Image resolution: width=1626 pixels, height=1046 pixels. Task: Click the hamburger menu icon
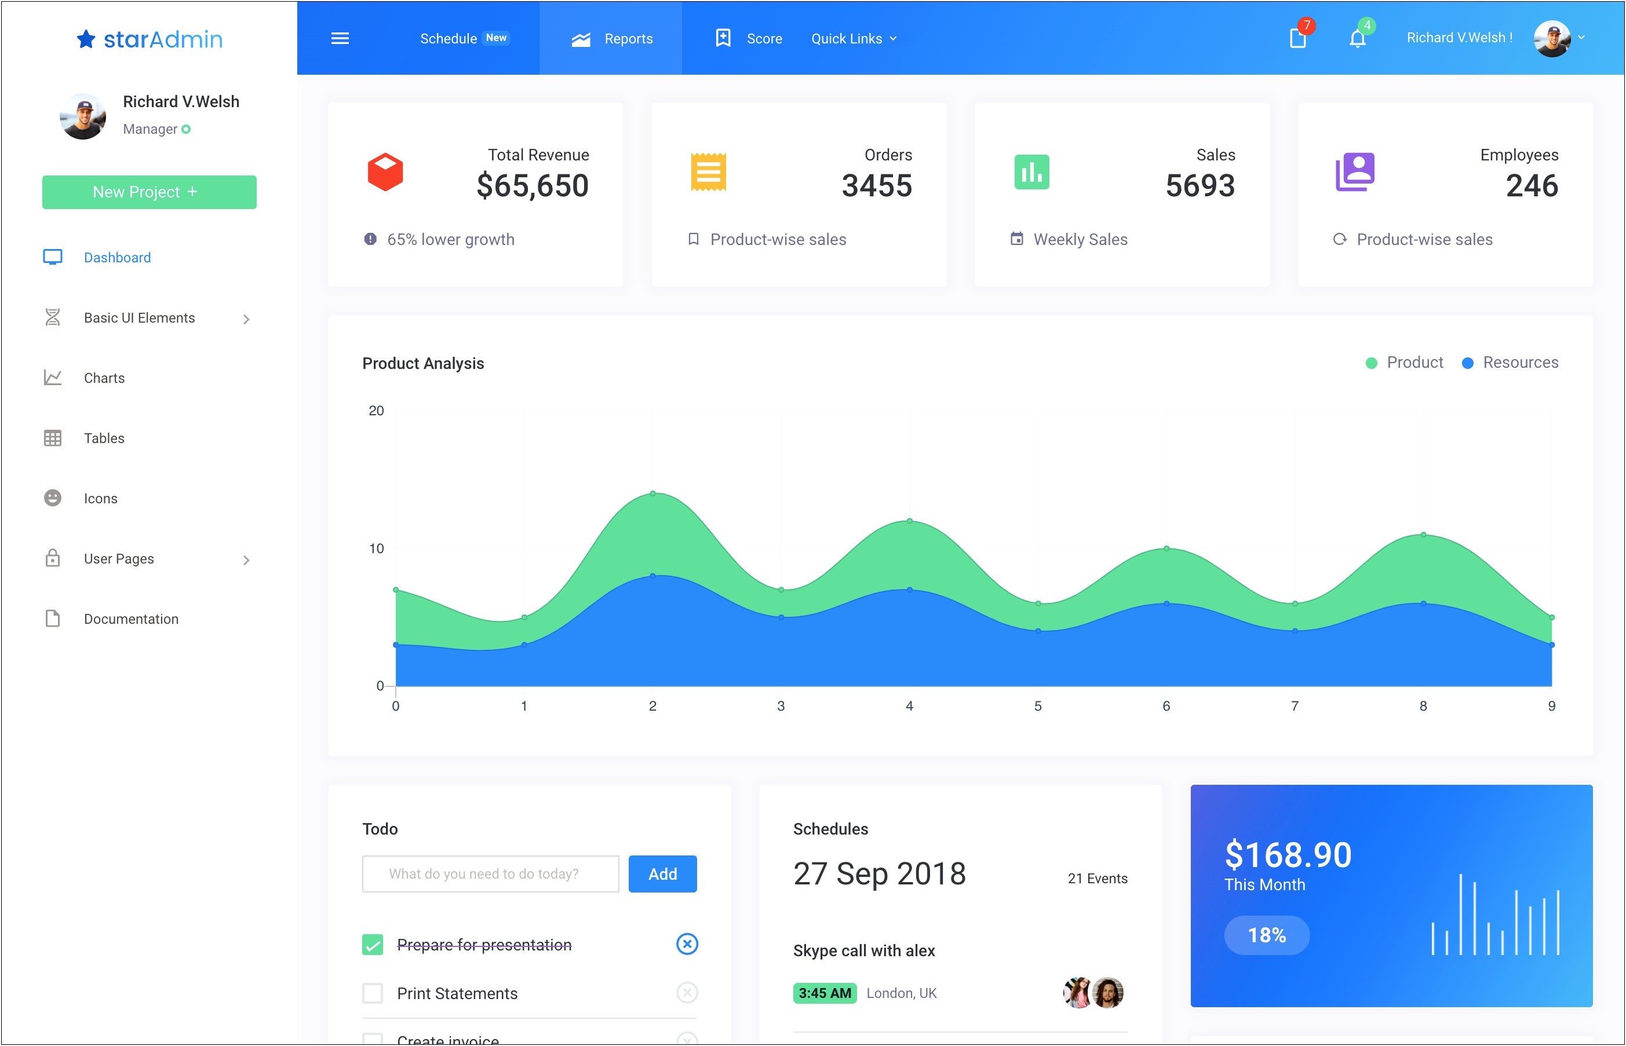340,38
